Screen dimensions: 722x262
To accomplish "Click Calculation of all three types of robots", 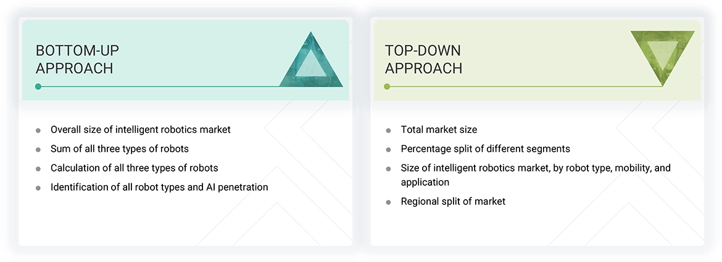I will (134, 168).
